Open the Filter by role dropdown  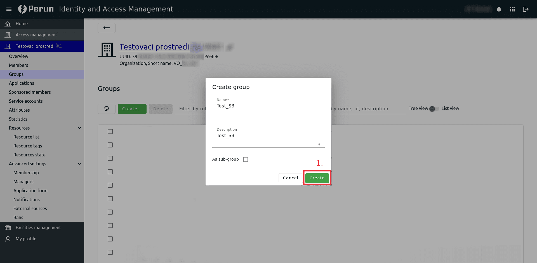pos(192,109)
